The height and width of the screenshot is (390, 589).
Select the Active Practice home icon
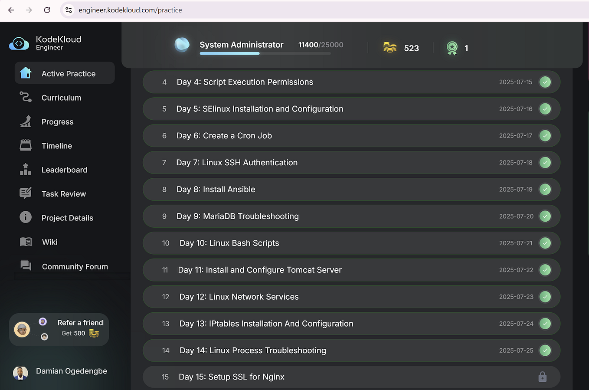[26, 73]
